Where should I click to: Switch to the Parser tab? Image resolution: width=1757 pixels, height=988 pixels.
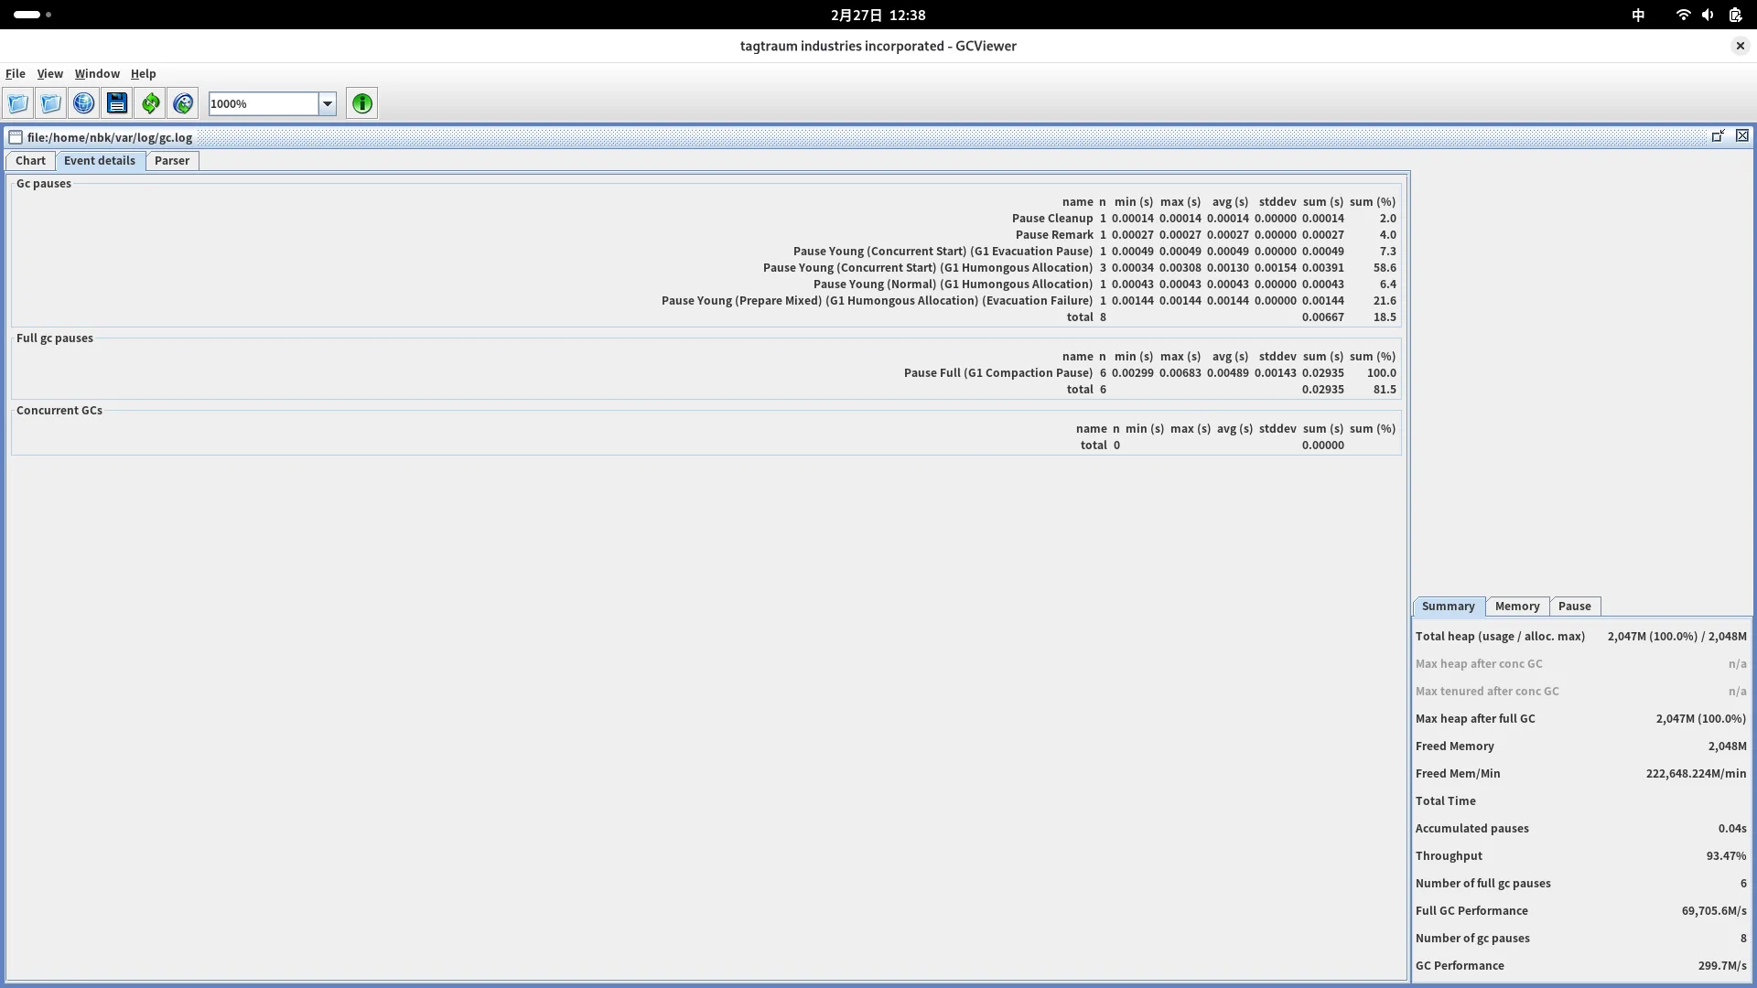tap(172, 160)
